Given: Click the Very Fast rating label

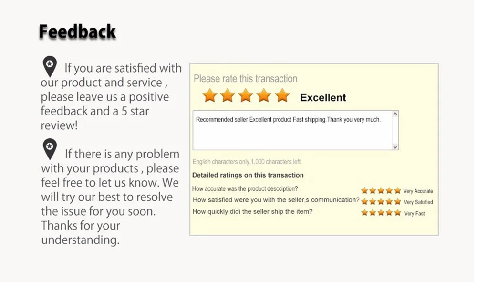Looking at the screenshot, I should [415, 213].
